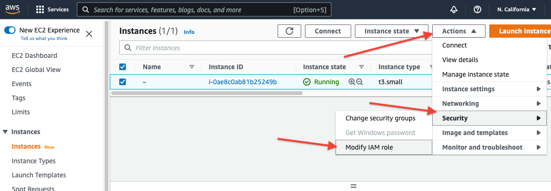Zoom out icon beside Running state
Screen dimensions: 551x191
pos(360,82)
